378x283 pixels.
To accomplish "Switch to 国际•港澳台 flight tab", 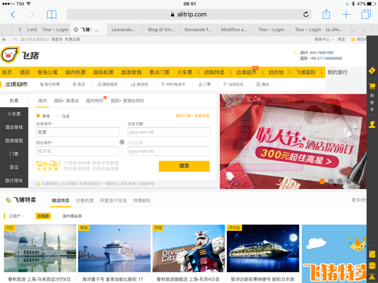I will [x=66, y=101].
